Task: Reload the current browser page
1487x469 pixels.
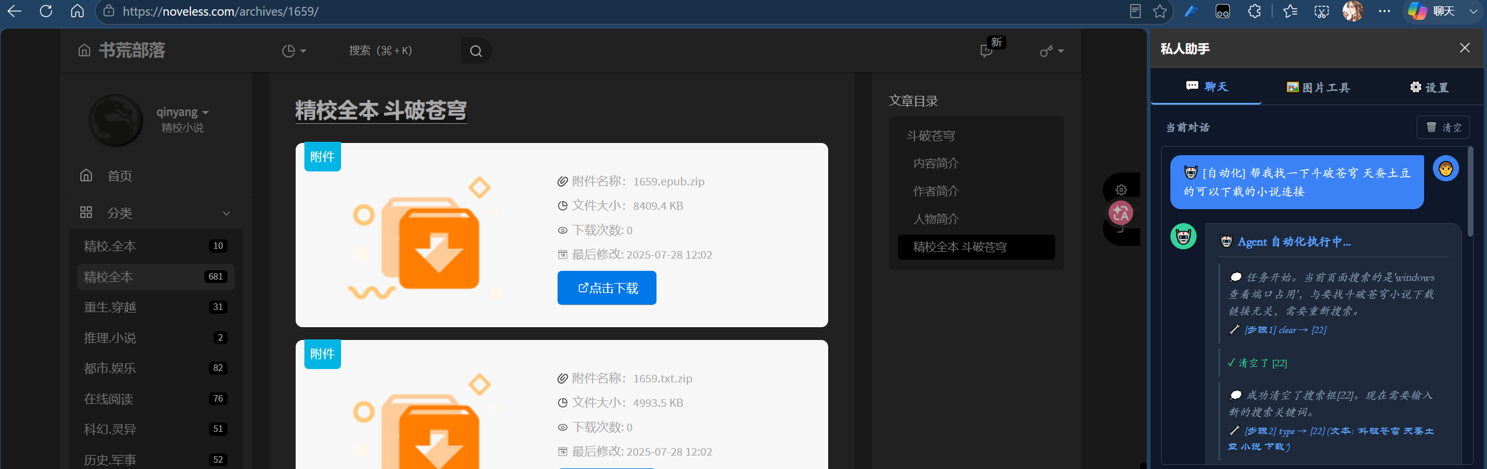Action: [x=46, y=11]
